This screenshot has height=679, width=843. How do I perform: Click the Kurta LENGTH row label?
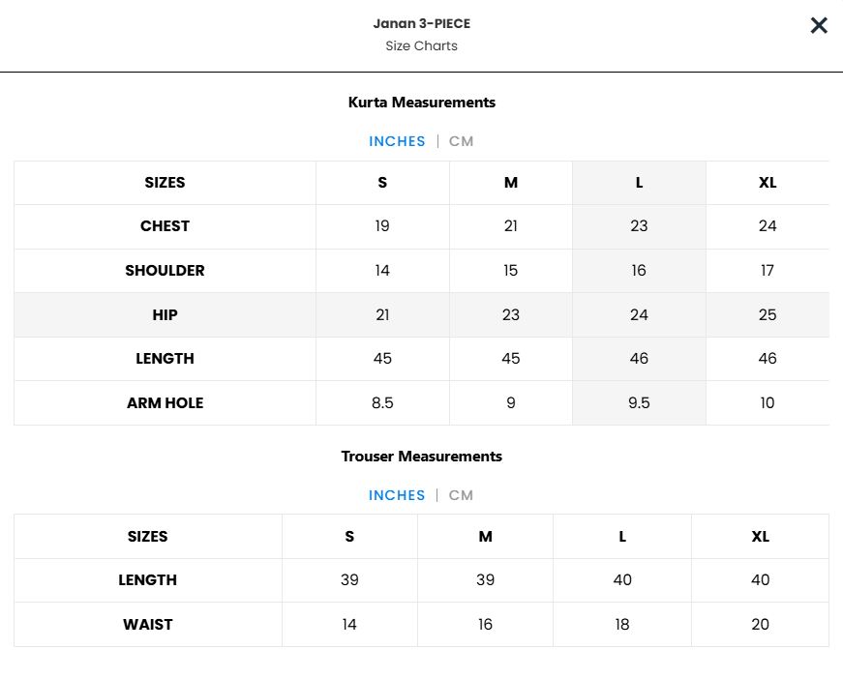point(165,358)
